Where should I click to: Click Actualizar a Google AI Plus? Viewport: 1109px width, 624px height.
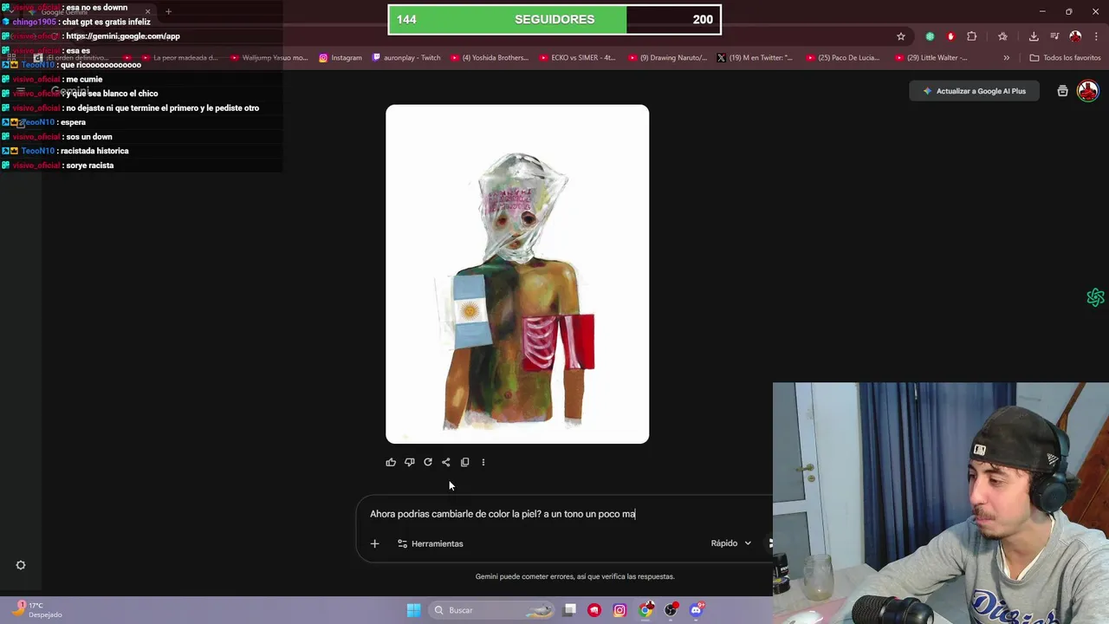point(974,91)
